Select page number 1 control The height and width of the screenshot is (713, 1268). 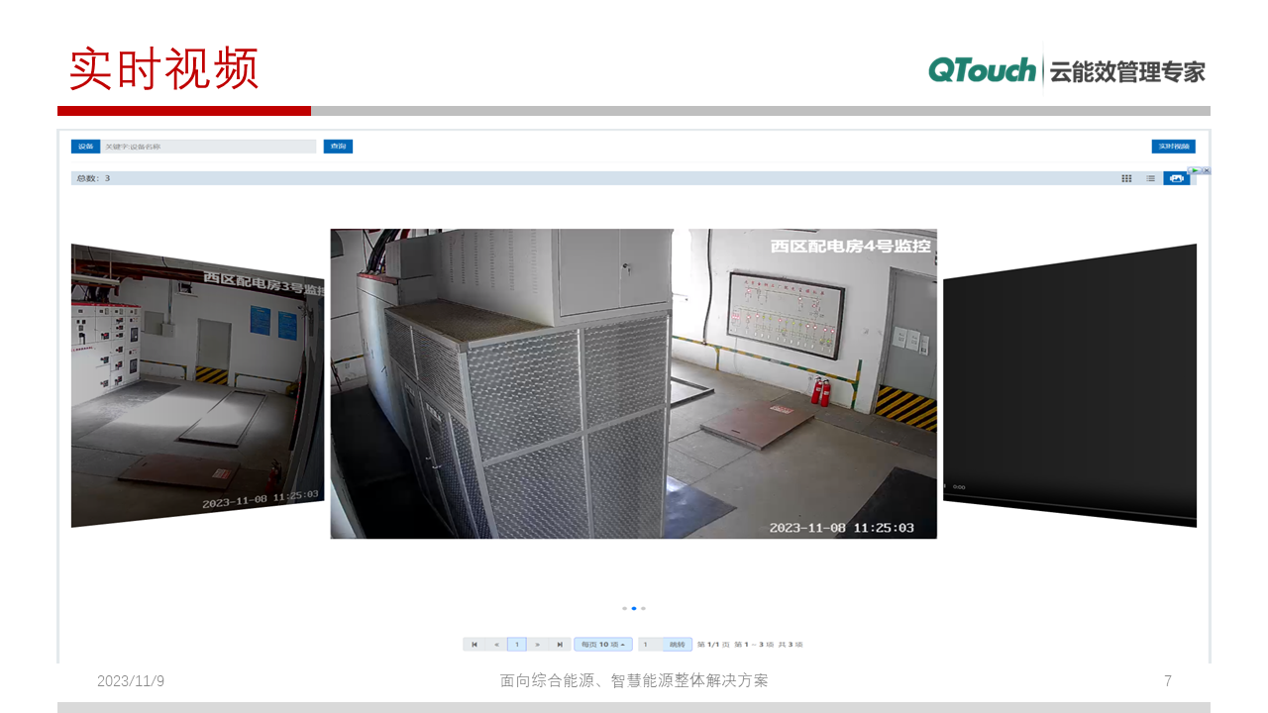point(516,644)
